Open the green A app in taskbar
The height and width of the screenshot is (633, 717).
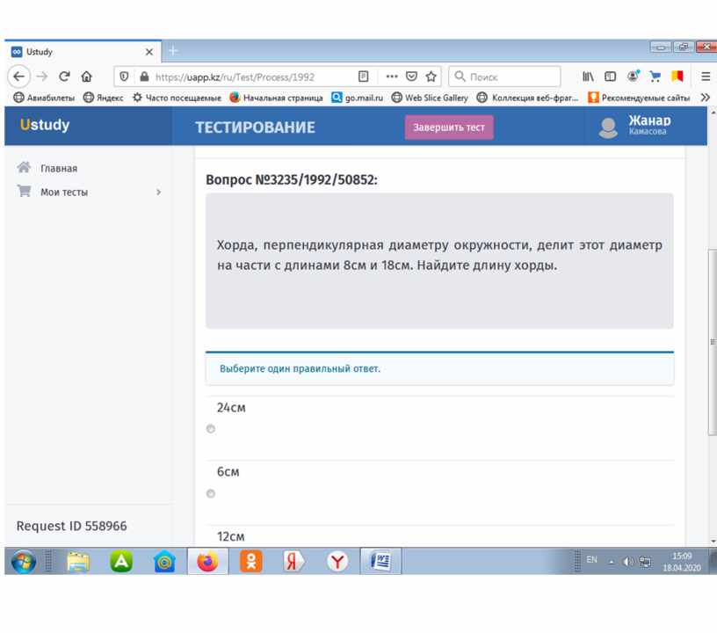(121, 561)
